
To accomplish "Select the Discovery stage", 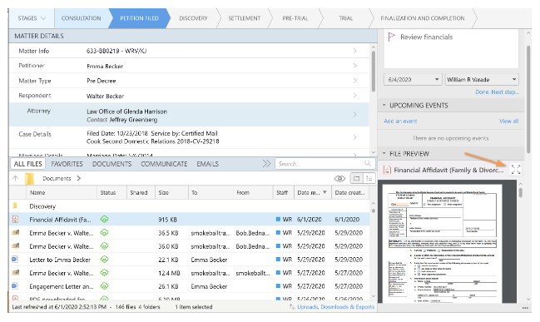I will point(193,18).
